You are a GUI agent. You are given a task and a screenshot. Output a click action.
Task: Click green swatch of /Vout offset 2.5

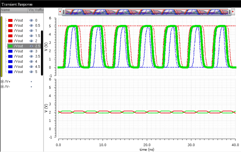[10, 46]
